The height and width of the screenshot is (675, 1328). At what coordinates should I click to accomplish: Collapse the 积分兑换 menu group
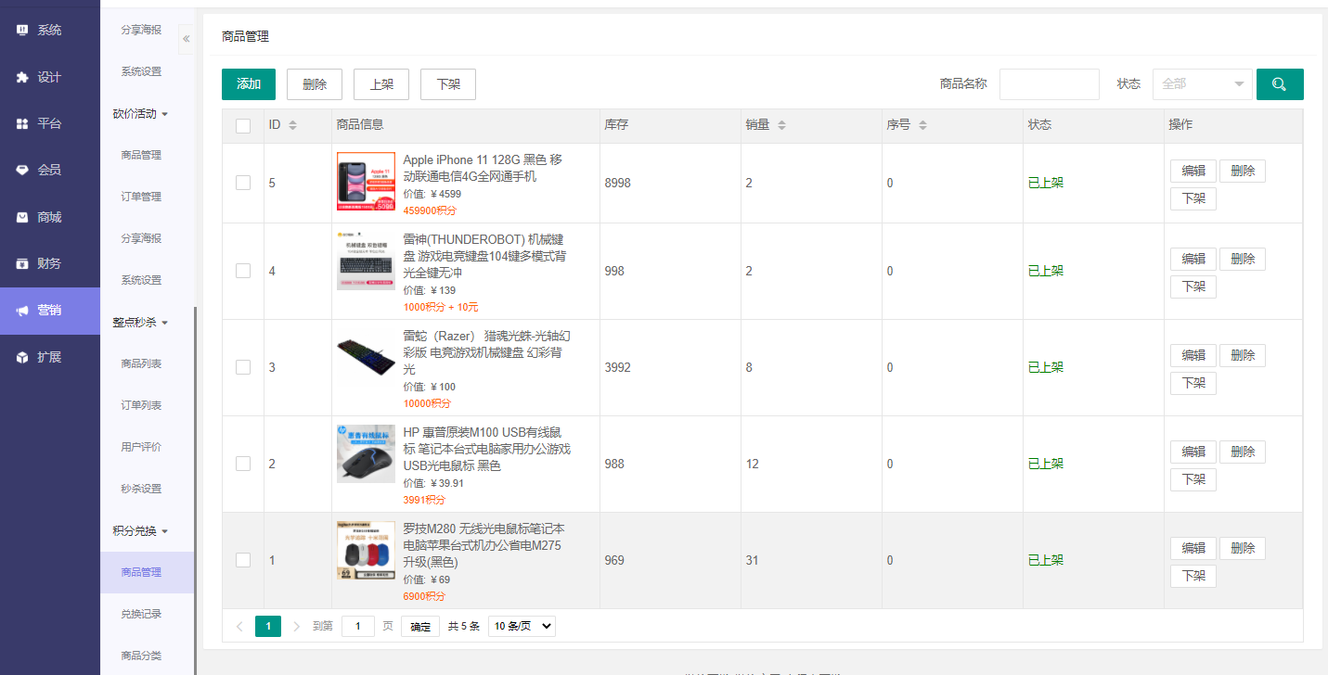pos(140,531)
